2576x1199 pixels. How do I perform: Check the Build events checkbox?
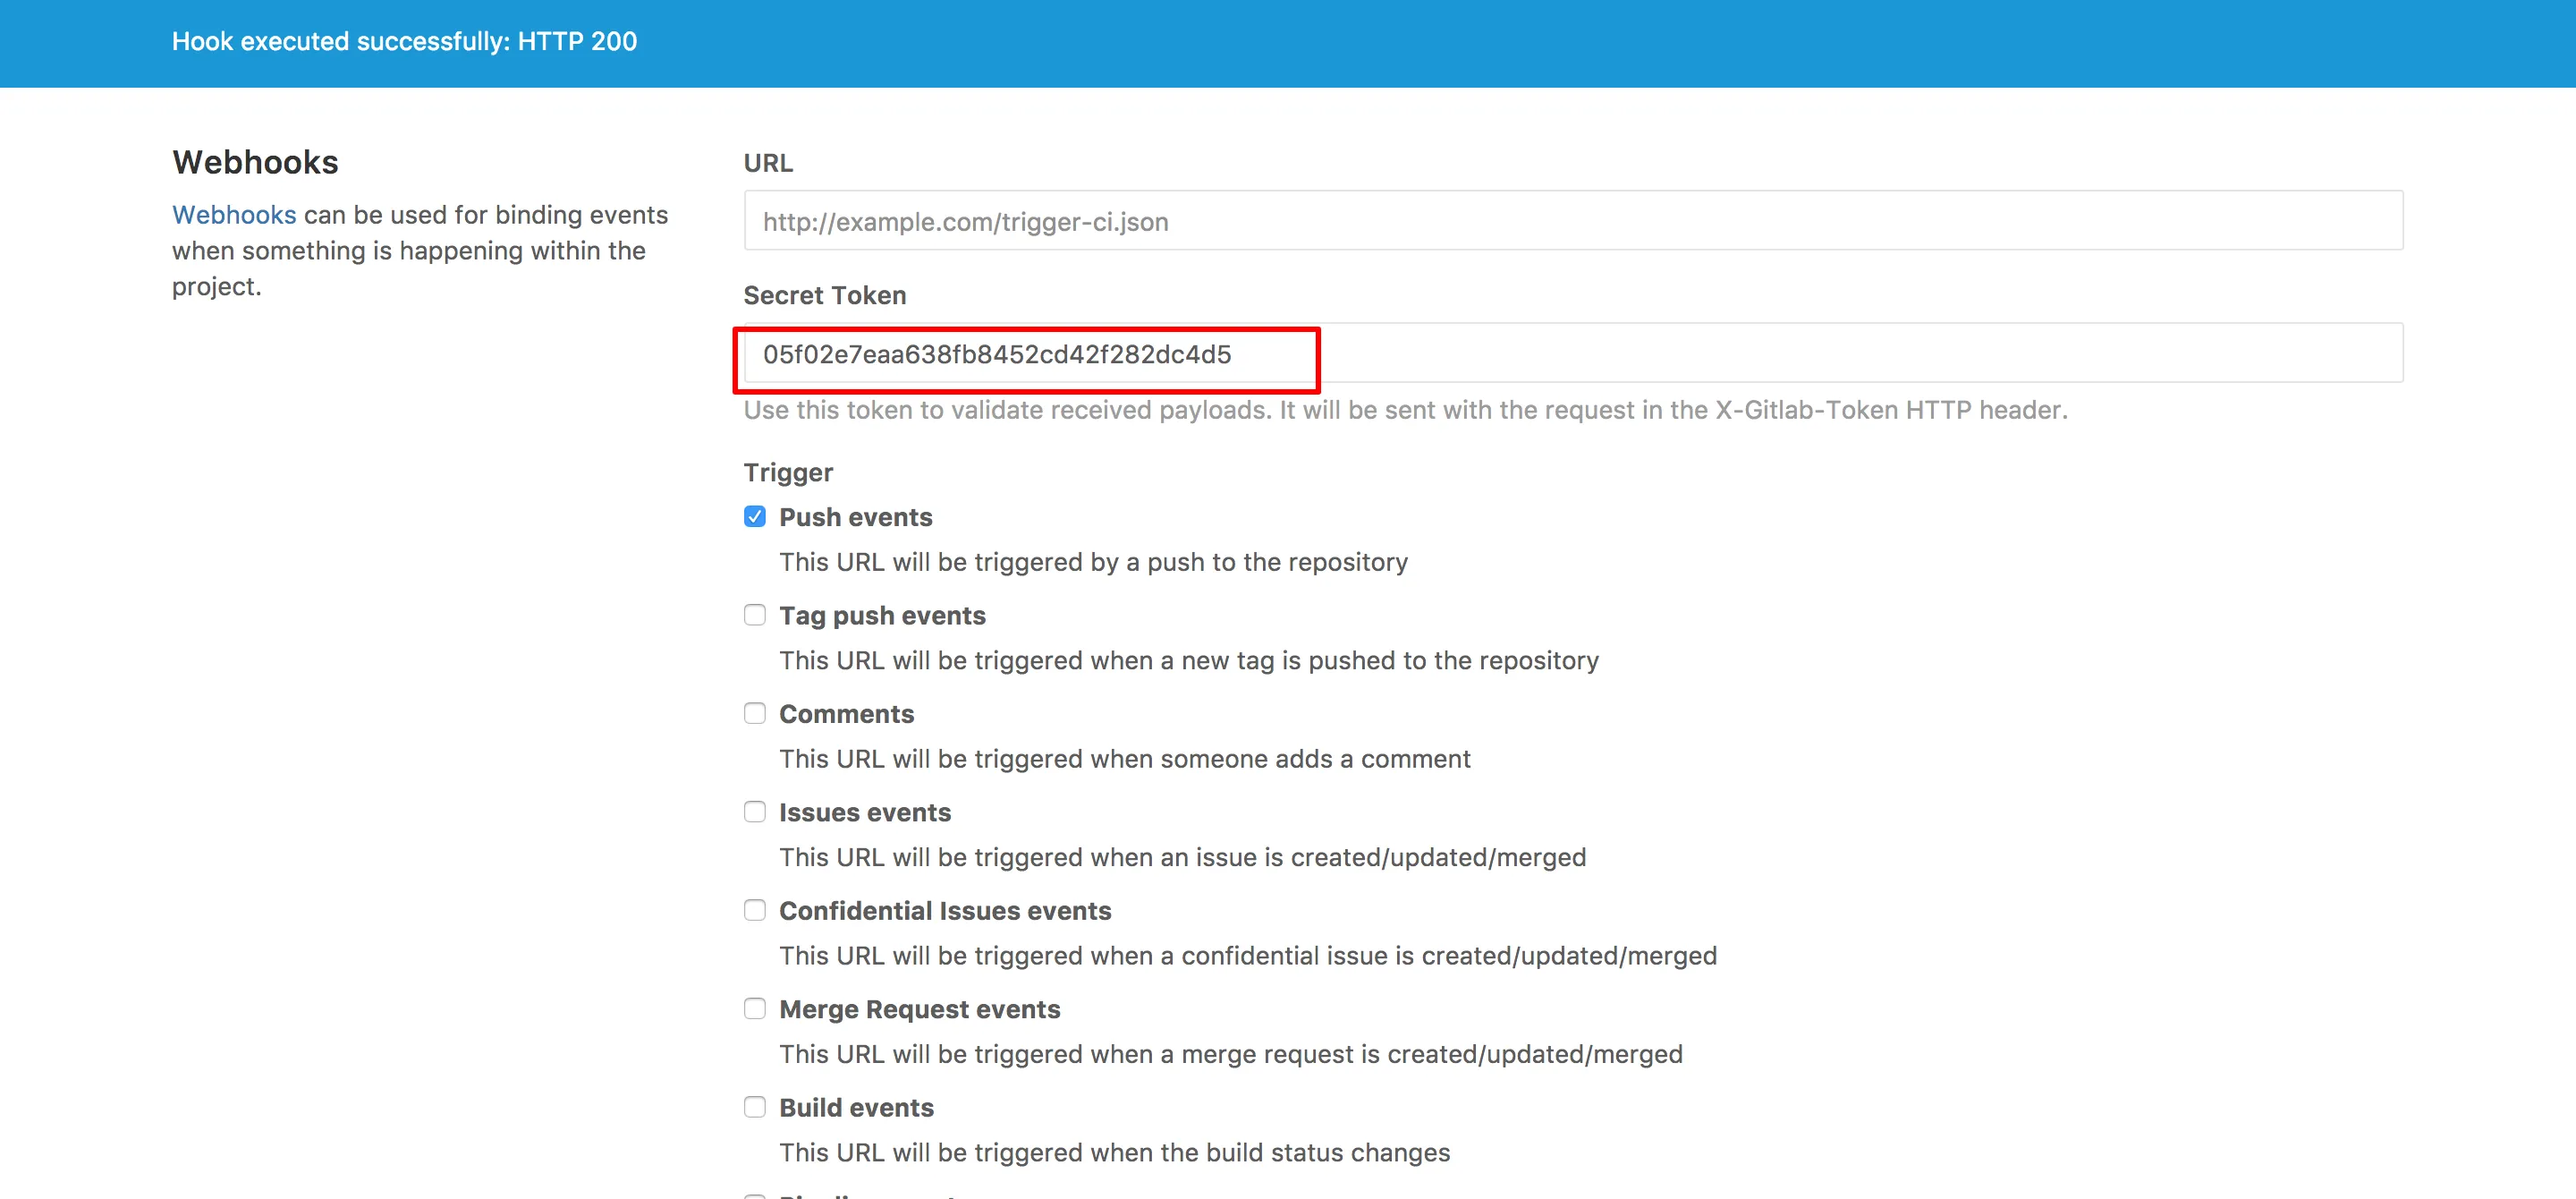tap(755, 1107)
